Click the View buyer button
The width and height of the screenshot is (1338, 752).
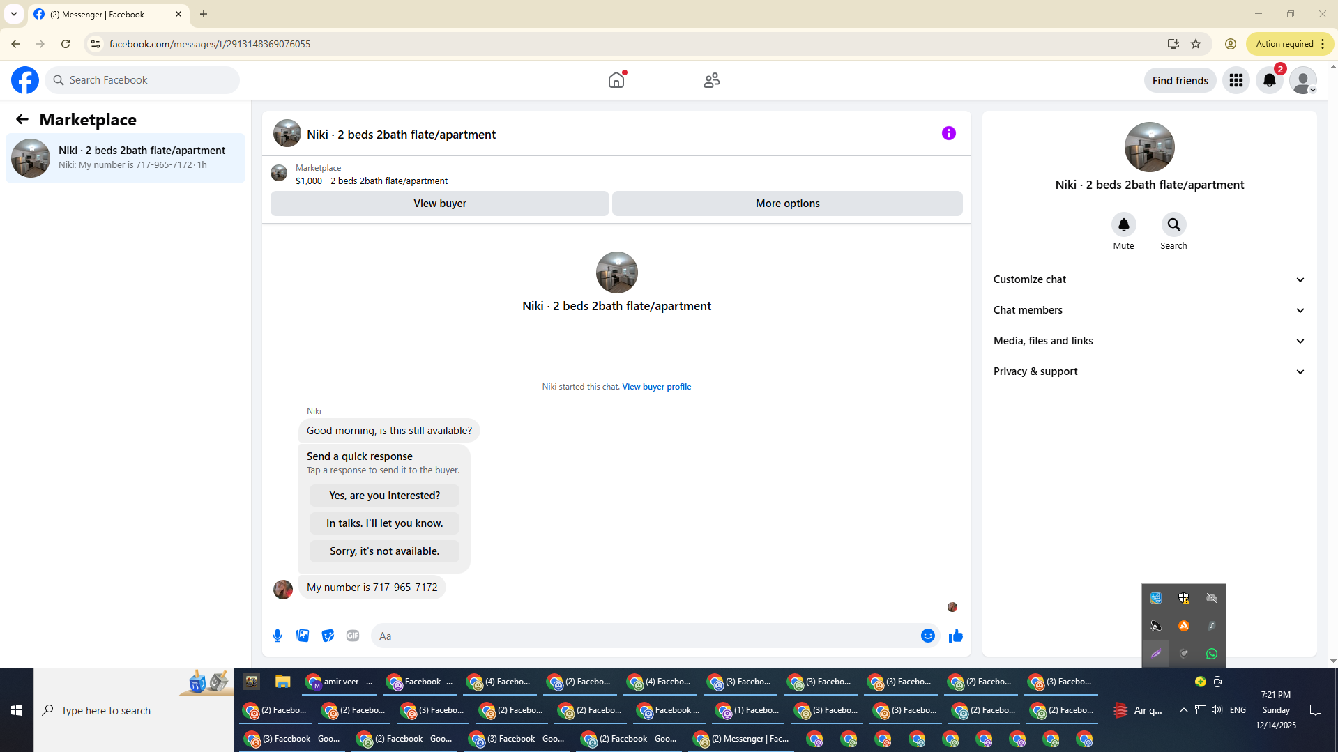tap(440, 204)
